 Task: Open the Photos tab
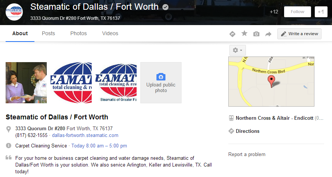tap(79, 33)
